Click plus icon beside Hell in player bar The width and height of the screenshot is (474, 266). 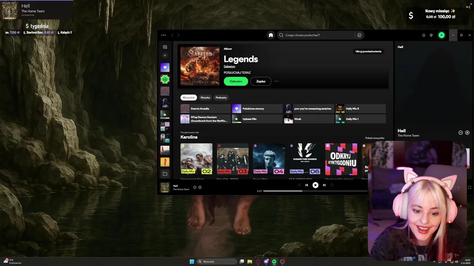click(200, 187)
